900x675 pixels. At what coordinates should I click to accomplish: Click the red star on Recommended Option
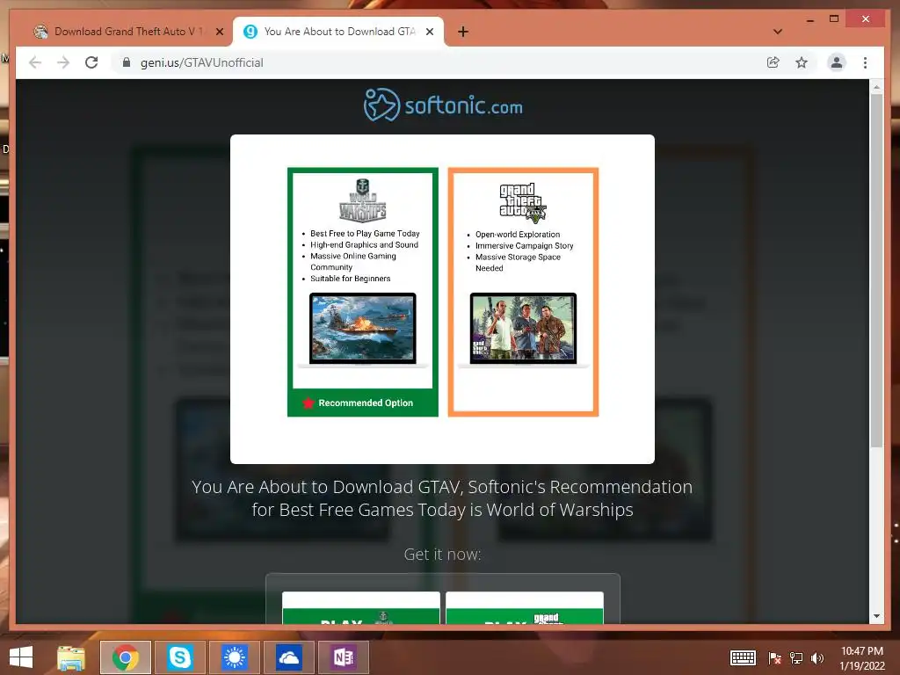[308, 403]
